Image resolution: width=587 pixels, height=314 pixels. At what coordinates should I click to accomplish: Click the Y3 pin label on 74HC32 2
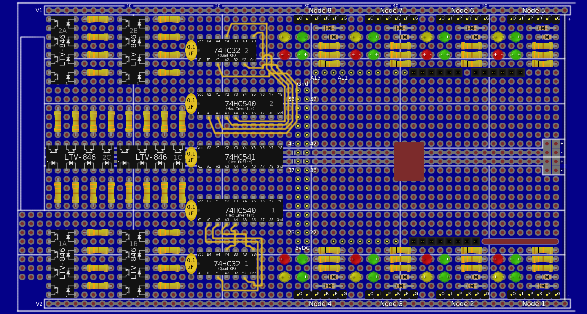point(253,41)
